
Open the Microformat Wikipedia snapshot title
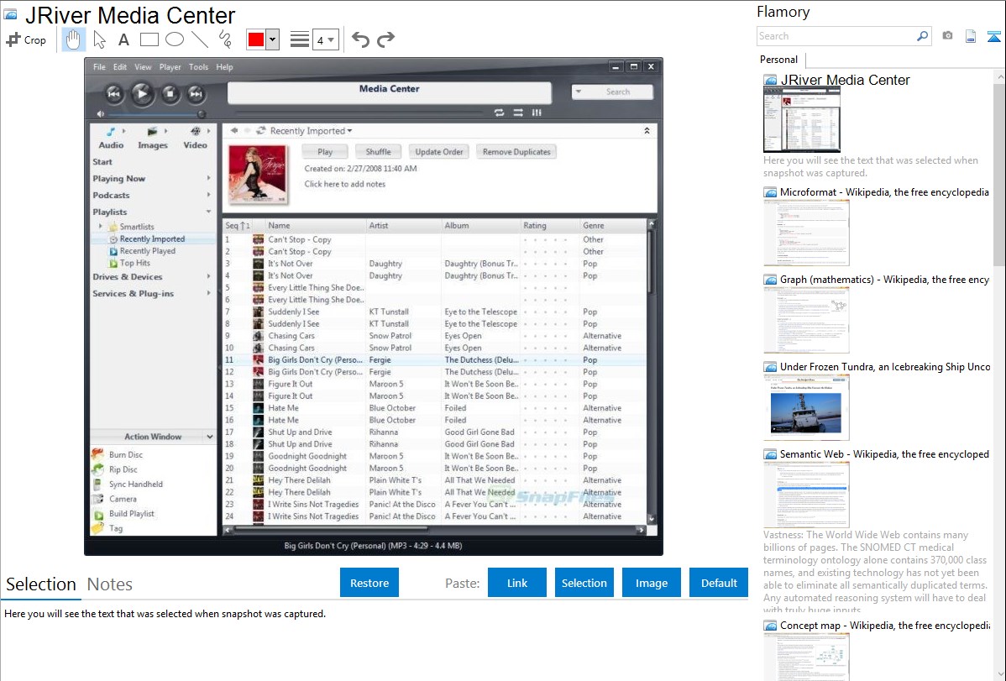(x=884, y=192)
